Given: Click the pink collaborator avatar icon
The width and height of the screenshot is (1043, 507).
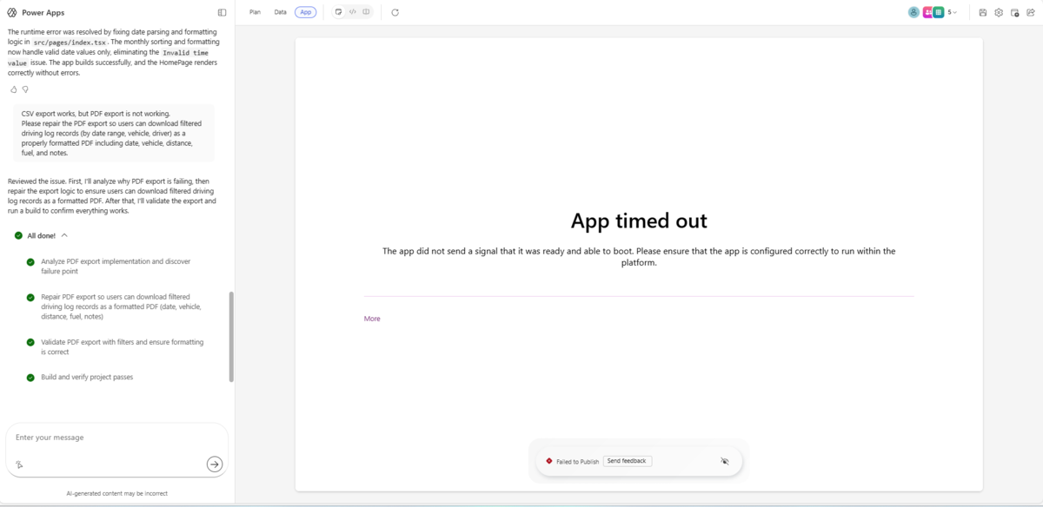Looking at the screenshot, I should [x=927, y=12].
